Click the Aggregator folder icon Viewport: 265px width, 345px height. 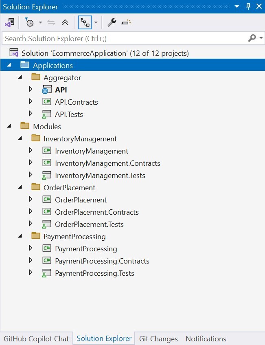pyautogui.click(x=36, y=77)
